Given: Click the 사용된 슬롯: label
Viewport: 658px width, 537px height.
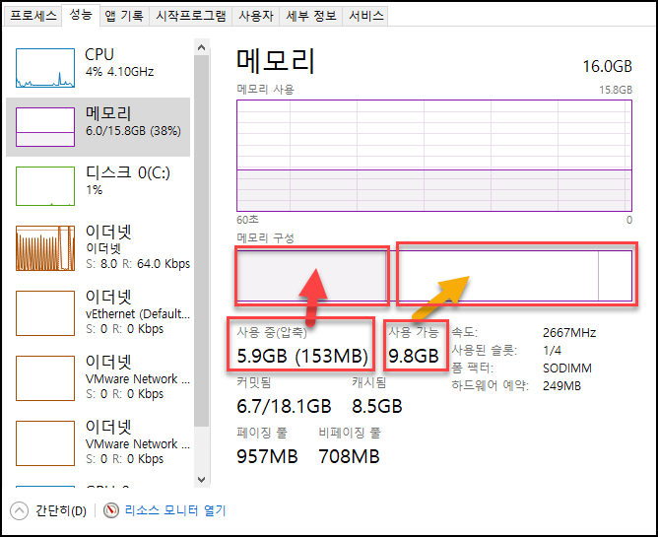Looking at the screenshot, I should coord(485,350).
